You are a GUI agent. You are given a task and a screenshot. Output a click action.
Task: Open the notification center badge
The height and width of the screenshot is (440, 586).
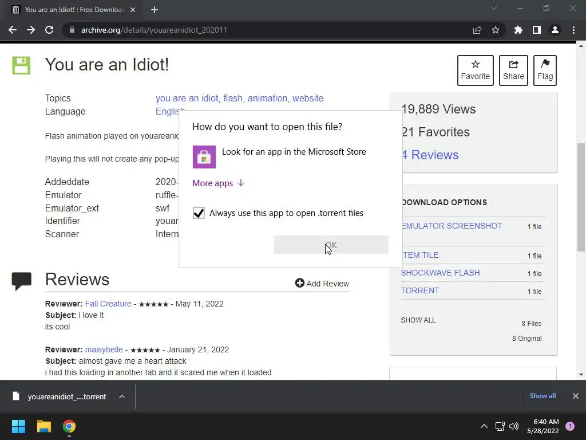pos(570,426)
